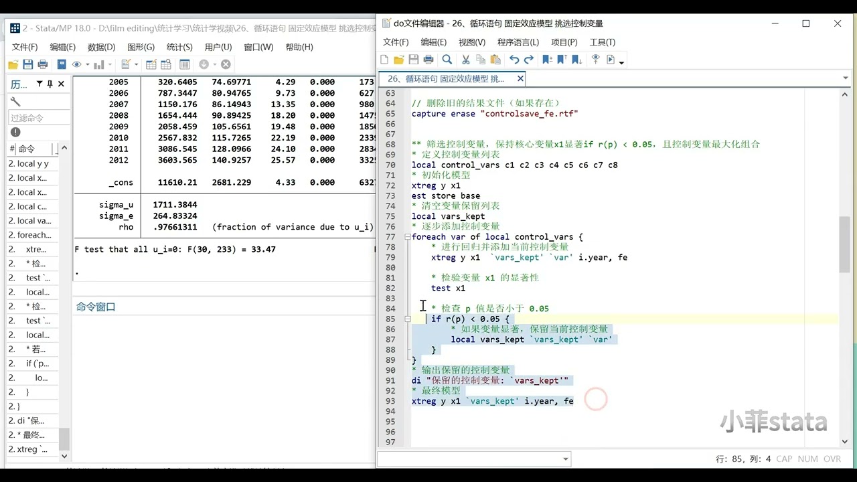Open dropdown arrow next to Viewer eye icon
The height and width of the screenshot is (482, 857).
87,65
